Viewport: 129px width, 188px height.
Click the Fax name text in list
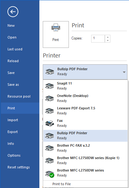60,121
